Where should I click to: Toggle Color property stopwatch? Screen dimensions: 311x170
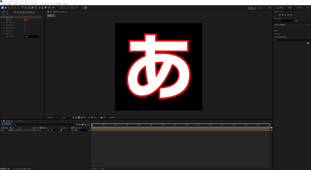tap(7, 20)
